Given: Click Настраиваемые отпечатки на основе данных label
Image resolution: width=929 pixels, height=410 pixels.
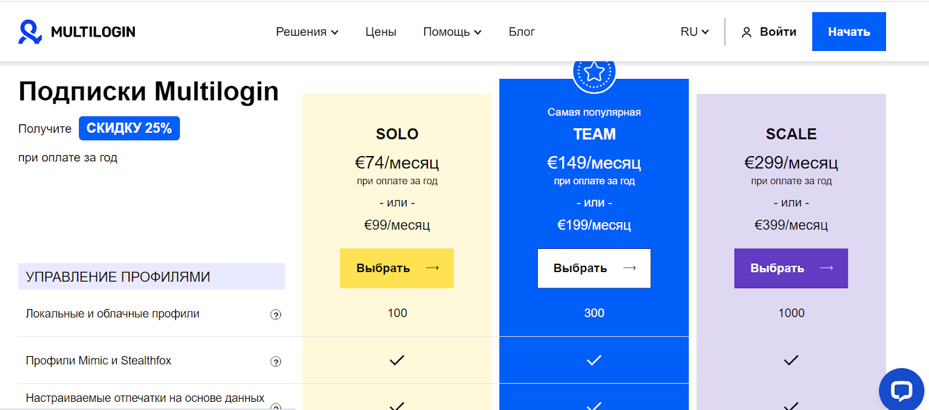Looking at the screenshot, I should tap(145, 398).
